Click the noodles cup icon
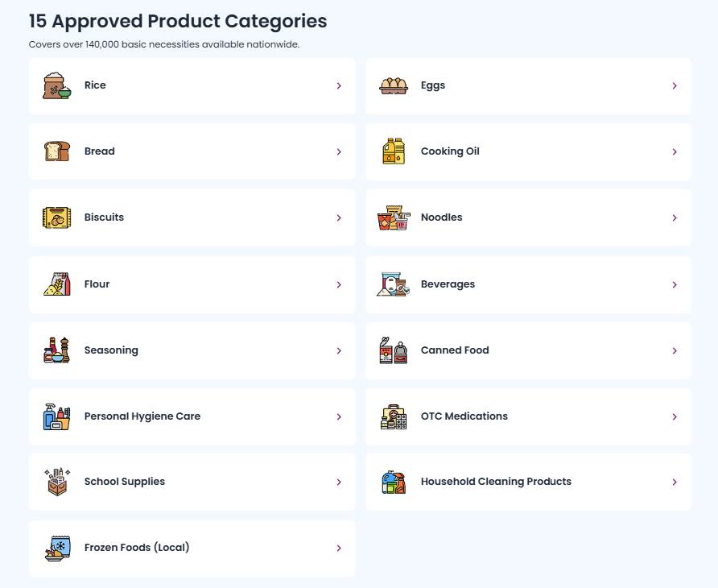 click(393, 217)
